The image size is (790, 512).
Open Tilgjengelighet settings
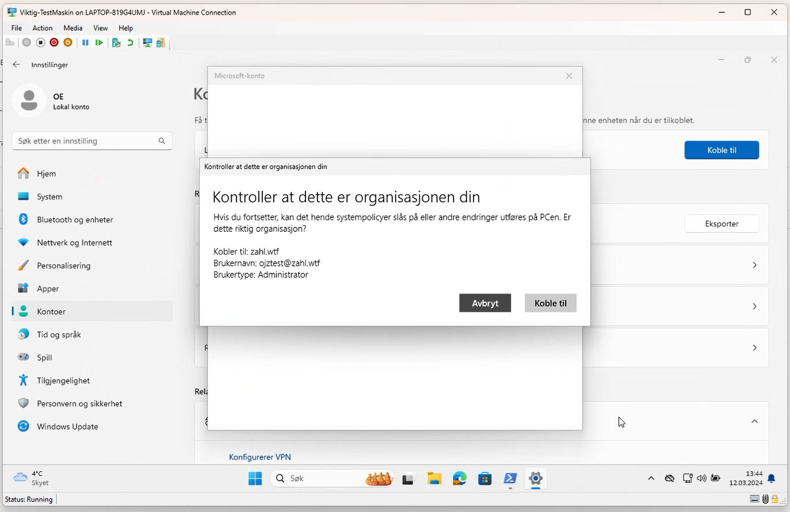point(92,380)
